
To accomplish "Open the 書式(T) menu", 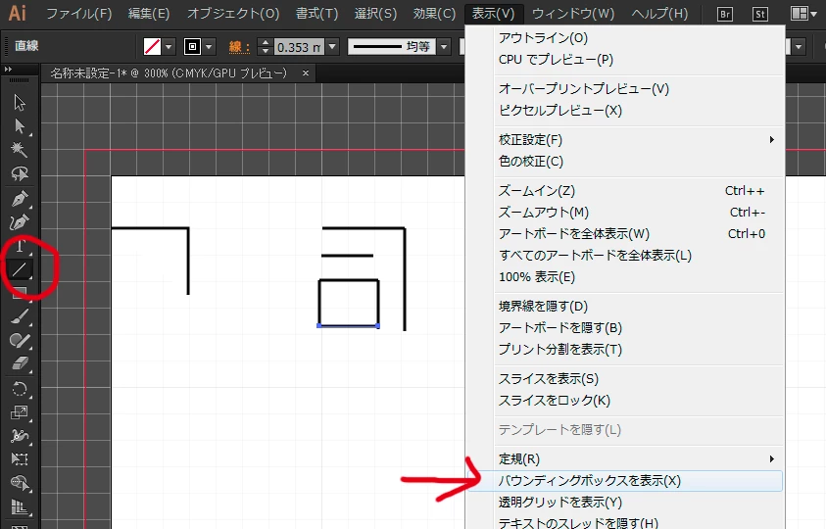I will pos(316,13).
